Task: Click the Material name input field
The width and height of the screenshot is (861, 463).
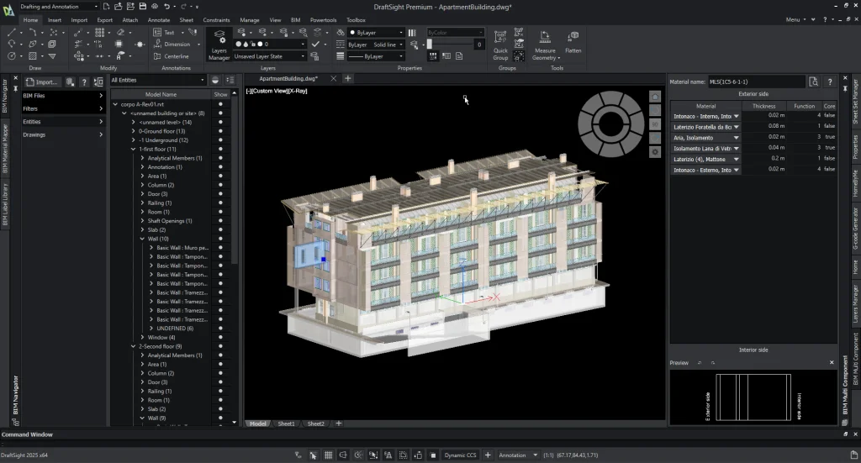Action: pyautogui.click(x=757, y=82)
